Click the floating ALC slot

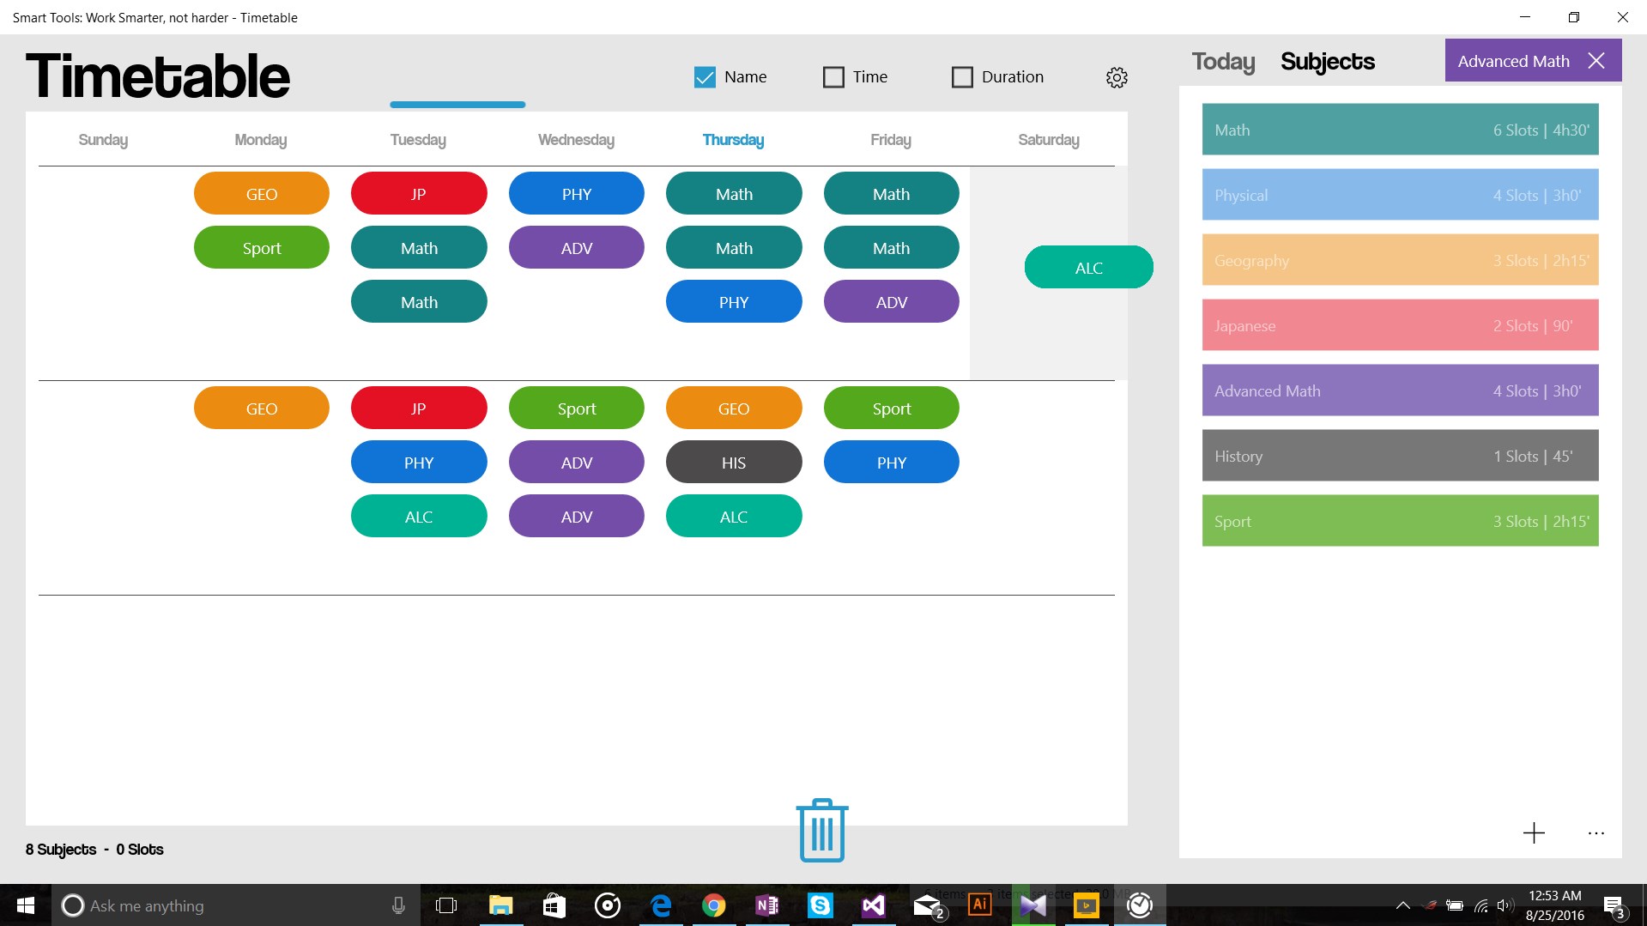(x=1088, y=267)
